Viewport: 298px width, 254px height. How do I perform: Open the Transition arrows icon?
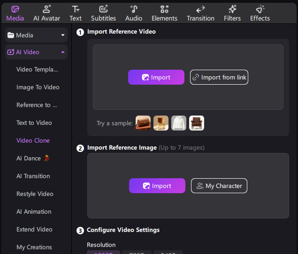[x=200, y=9]
